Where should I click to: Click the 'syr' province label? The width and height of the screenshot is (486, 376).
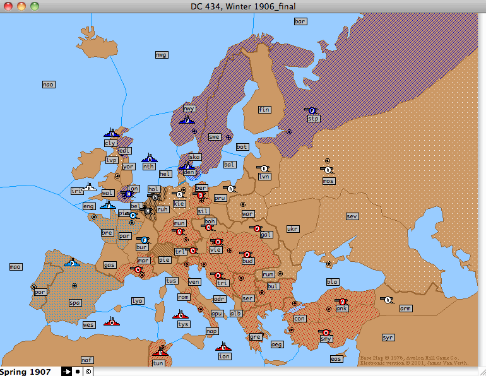point(388,338)
